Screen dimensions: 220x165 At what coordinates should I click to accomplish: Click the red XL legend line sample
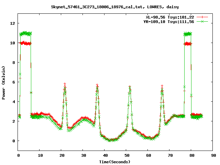click(202, 17)
